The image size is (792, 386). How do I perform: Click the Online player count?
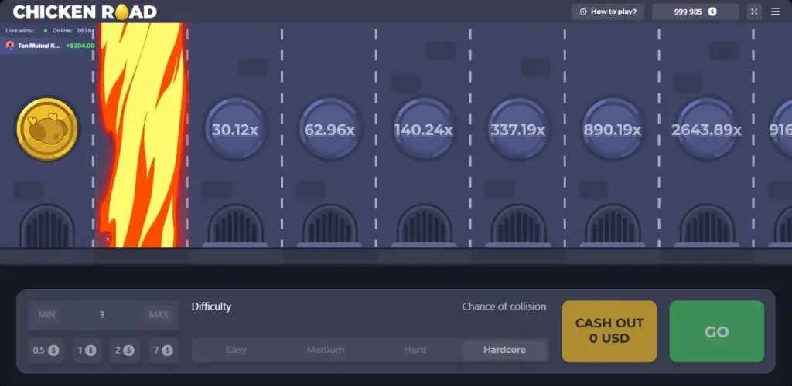(71, 30)
